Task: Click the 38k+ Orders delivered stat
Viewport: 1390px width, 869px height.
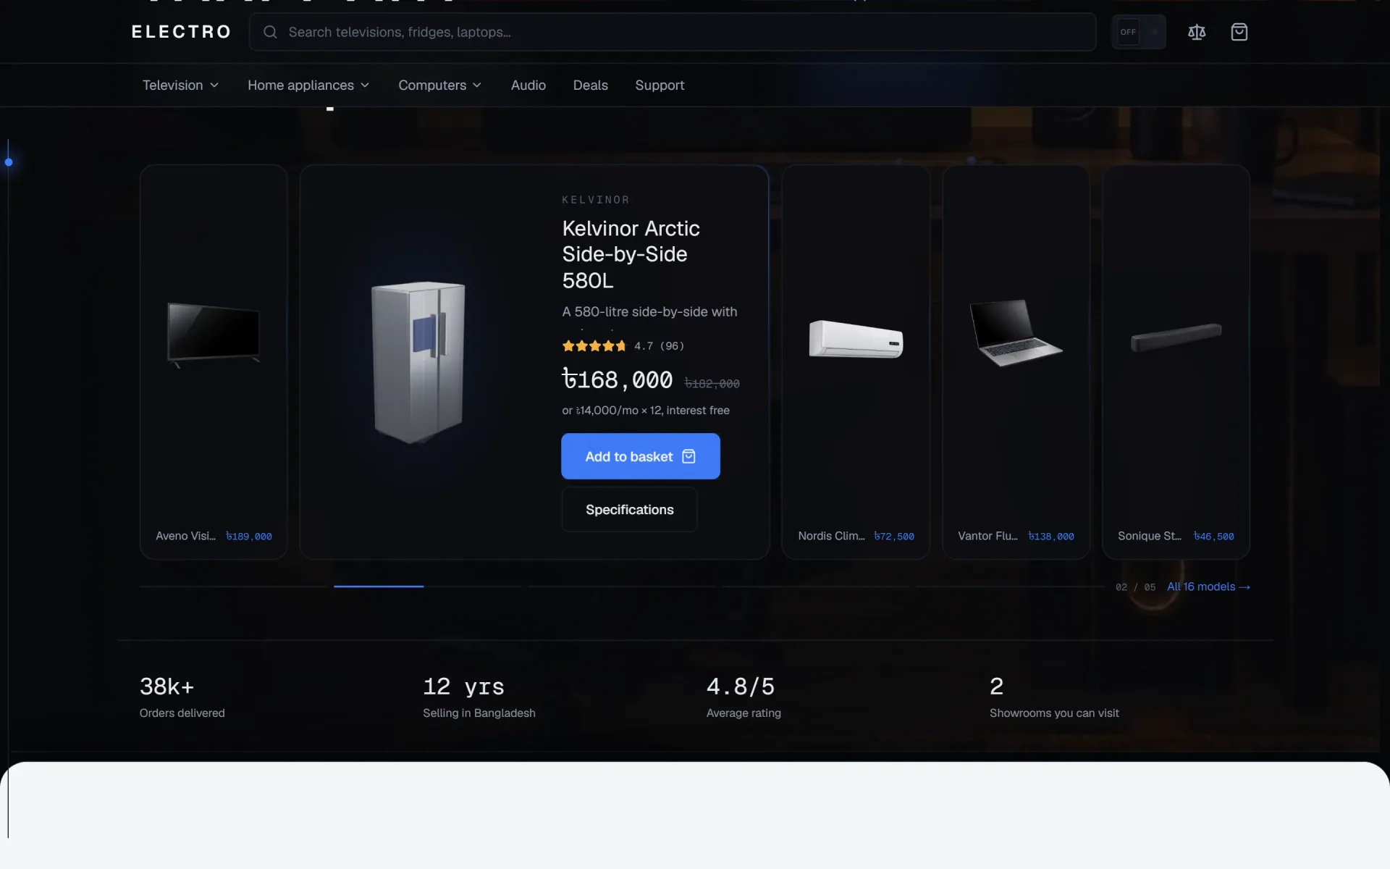Action: [182, 697]
